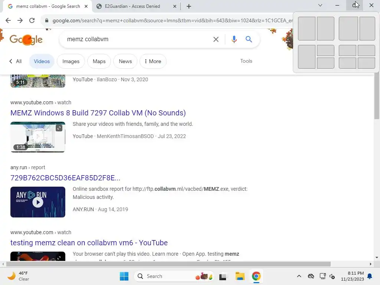380x285 pixels.
Task: Click the muted volume tray icon
Action: [x=332, y=276]
